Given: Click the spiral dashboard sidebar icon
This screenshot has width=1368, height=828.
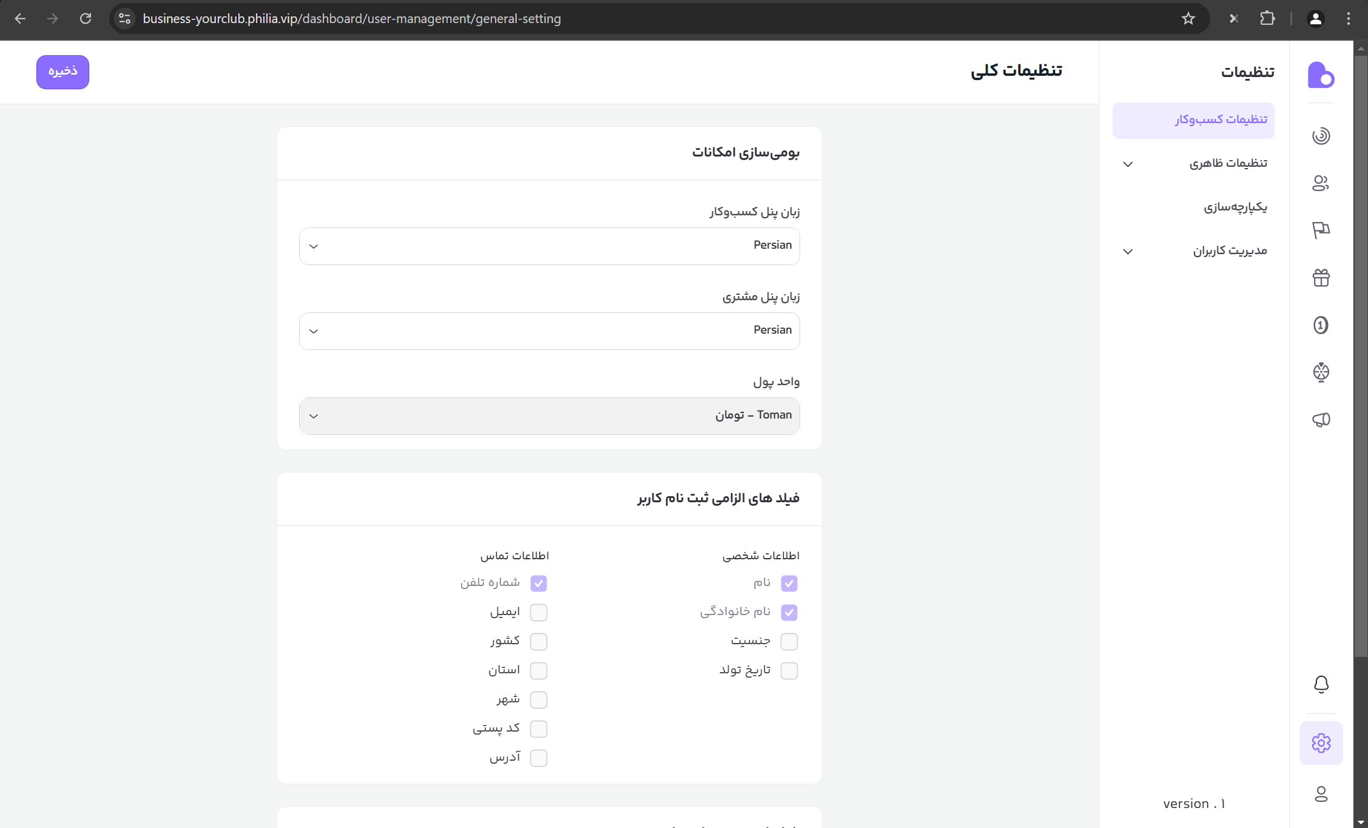Looking at the screenshot, I should coord(1321,135).
